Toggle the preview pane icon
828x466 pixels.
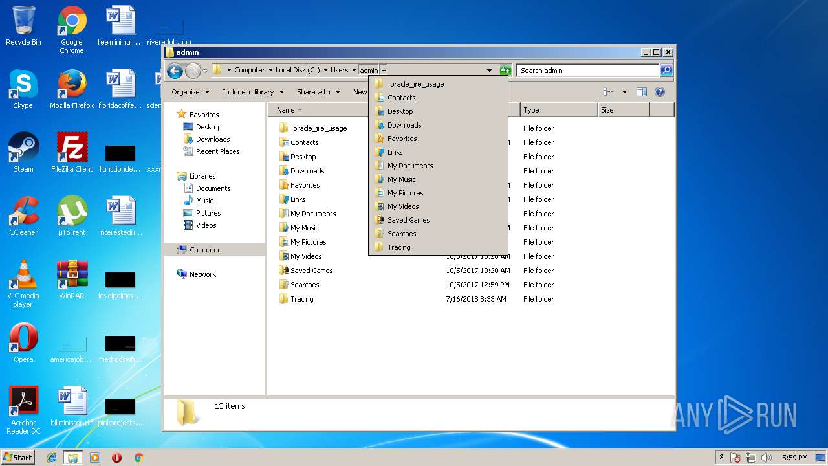(642, 92)
